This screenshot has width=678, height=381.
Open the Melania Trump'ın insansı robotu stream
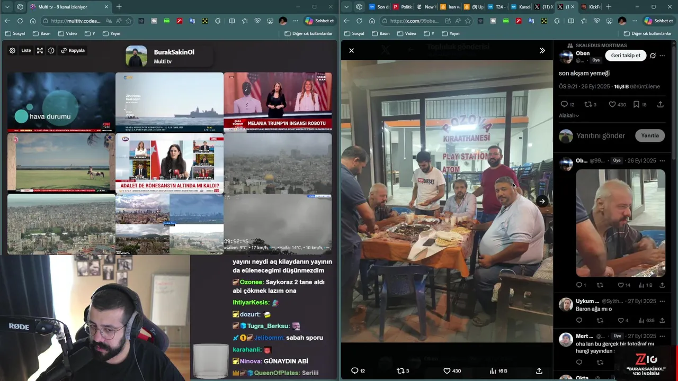pyautogui.click(x=278, y=102)
